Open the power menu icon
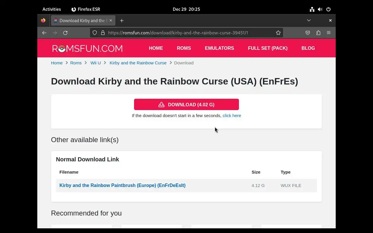Viewport: 373px width, 233px height. pyautogui.click(x=328, y=9)
